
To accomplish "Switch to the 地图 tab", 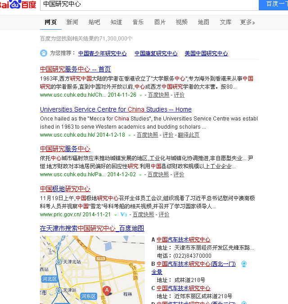I will 203,22.
